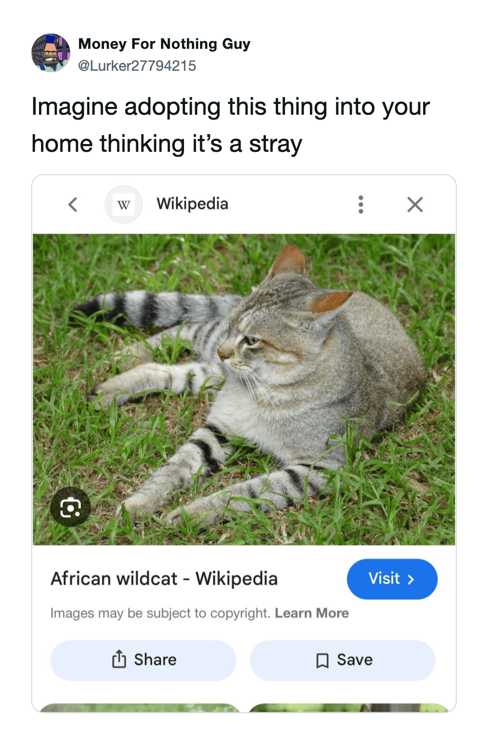Open the three-dot more options menu
The height and width of the screenshot is (745, 488).
361,205
